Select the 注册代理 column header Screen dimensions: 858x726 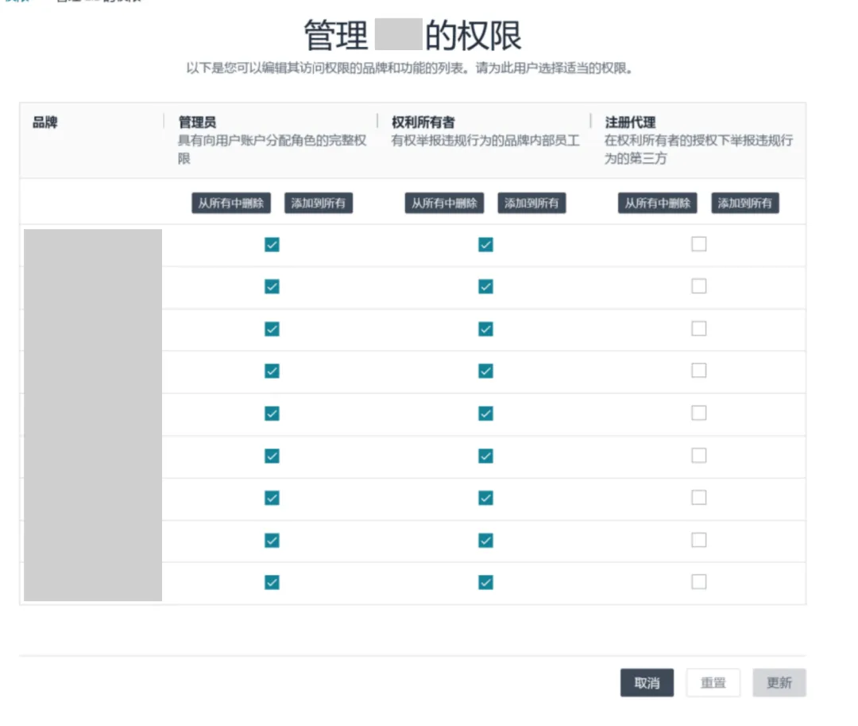630,122
